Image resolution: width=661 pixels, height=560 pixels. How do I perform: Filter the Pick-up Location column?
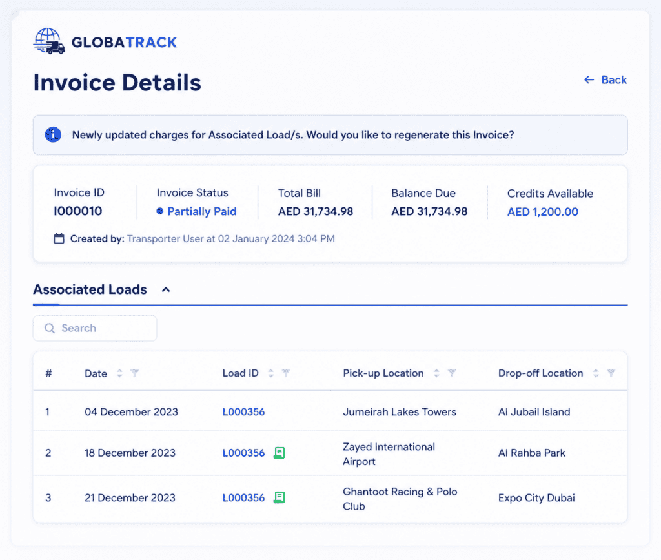(452, 373)
